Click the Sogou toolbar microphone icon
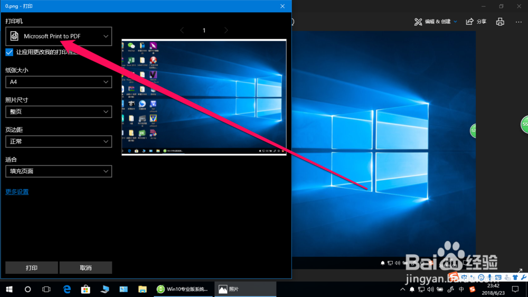 [490, 277]
